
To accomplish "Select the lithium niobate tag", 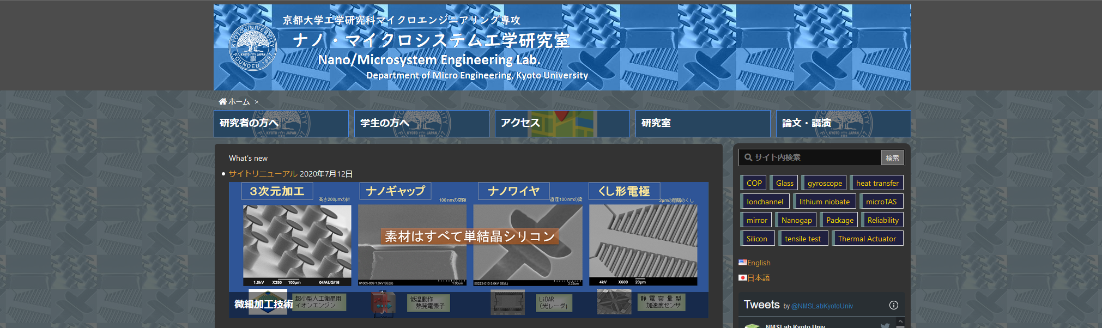I will click(824, 202).
